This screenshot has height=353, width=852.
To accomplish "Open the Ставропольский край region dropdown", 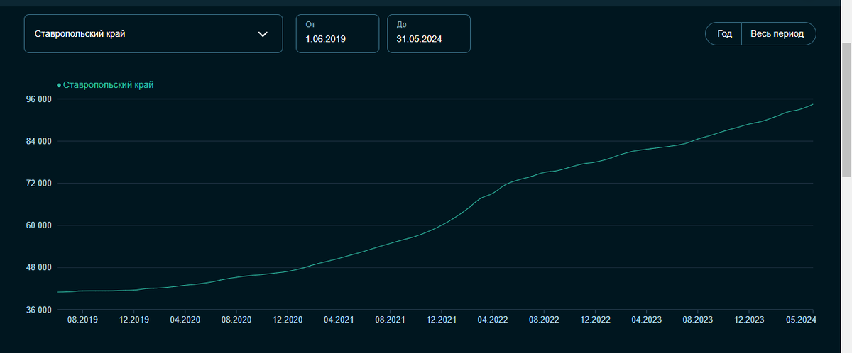I will [153, 33].
